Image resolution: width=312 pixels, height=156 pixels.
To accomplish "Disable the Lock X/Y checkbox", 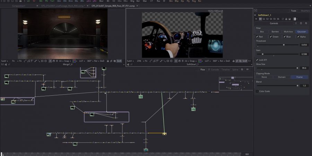I will (257, 60).
